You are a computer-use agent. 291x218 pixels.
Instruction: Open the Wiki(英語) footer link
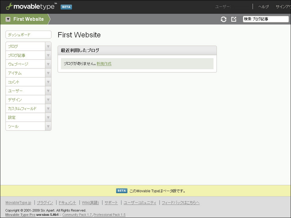tap(90, 203)
